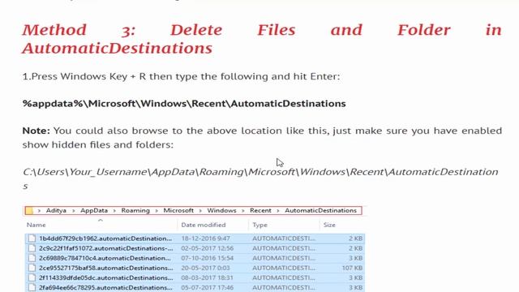Click date 08-03-2017 18:31
This screenshot has height=292, width=519.
(x=208, y=277)
